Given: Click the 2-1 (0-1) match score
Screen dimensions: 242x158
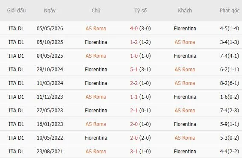Looking at the screenshot, I should coord(140,111).
